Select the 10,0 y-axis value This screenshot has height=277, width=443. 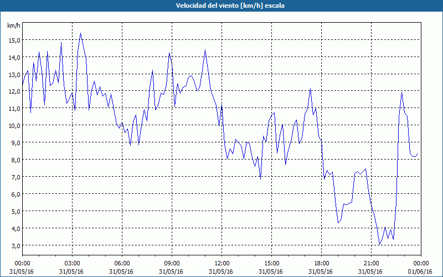[x=14, y=126]
